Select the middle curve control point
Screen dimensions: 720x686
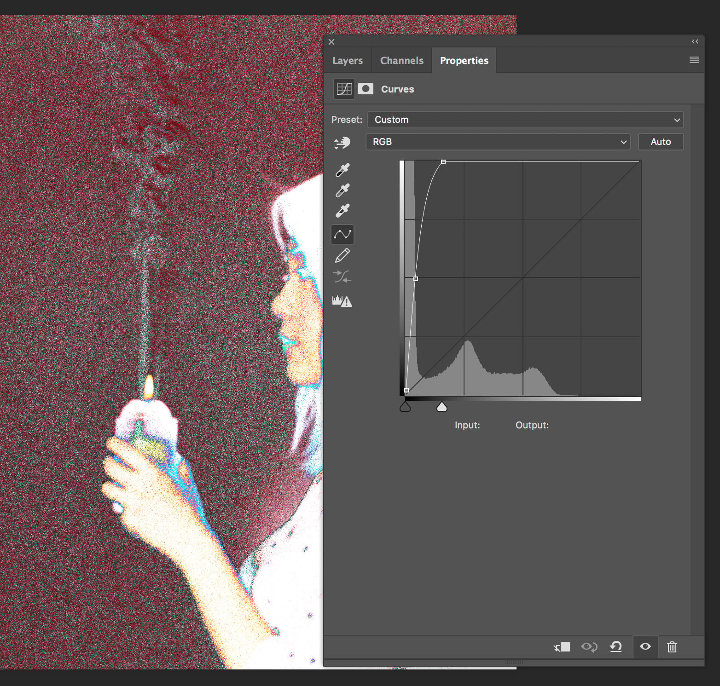click(416, 279)
